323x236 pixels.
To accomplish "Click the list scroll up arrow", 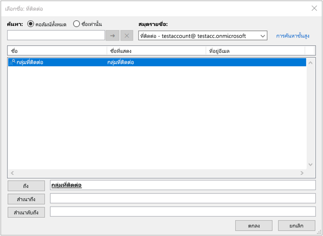I will tap(310, 63).
